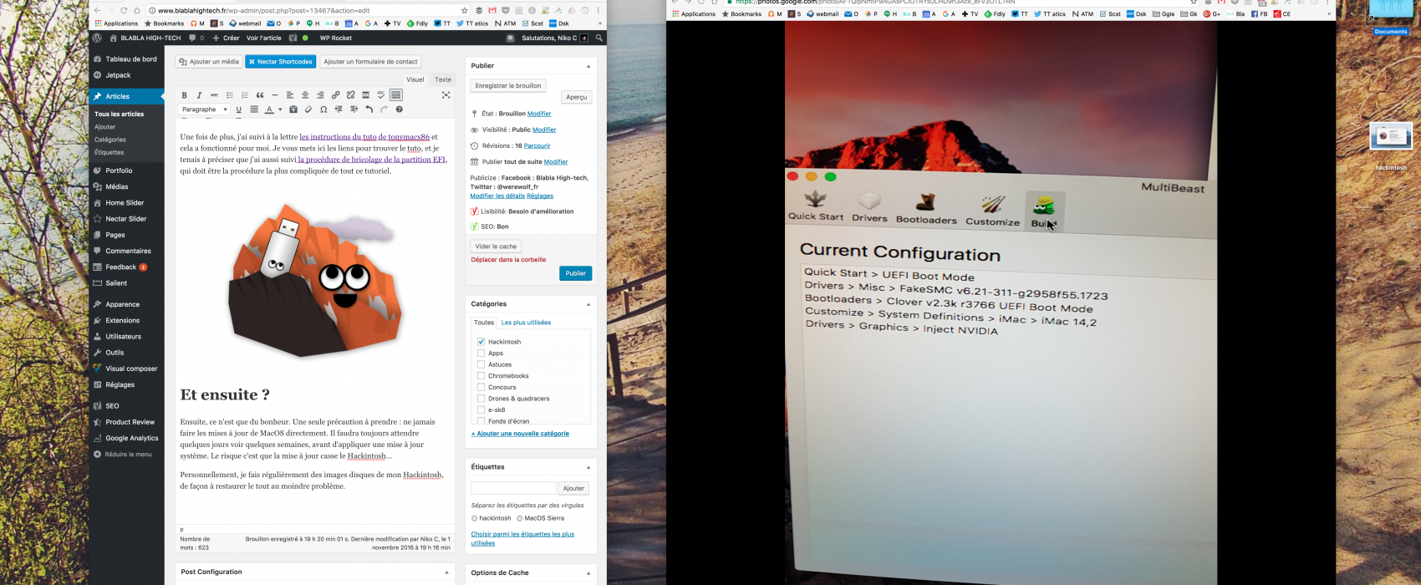Collapse the Post Configuration panel
Screen dimensions: 1421x585
pyautogui.click(x=446, y=572)
